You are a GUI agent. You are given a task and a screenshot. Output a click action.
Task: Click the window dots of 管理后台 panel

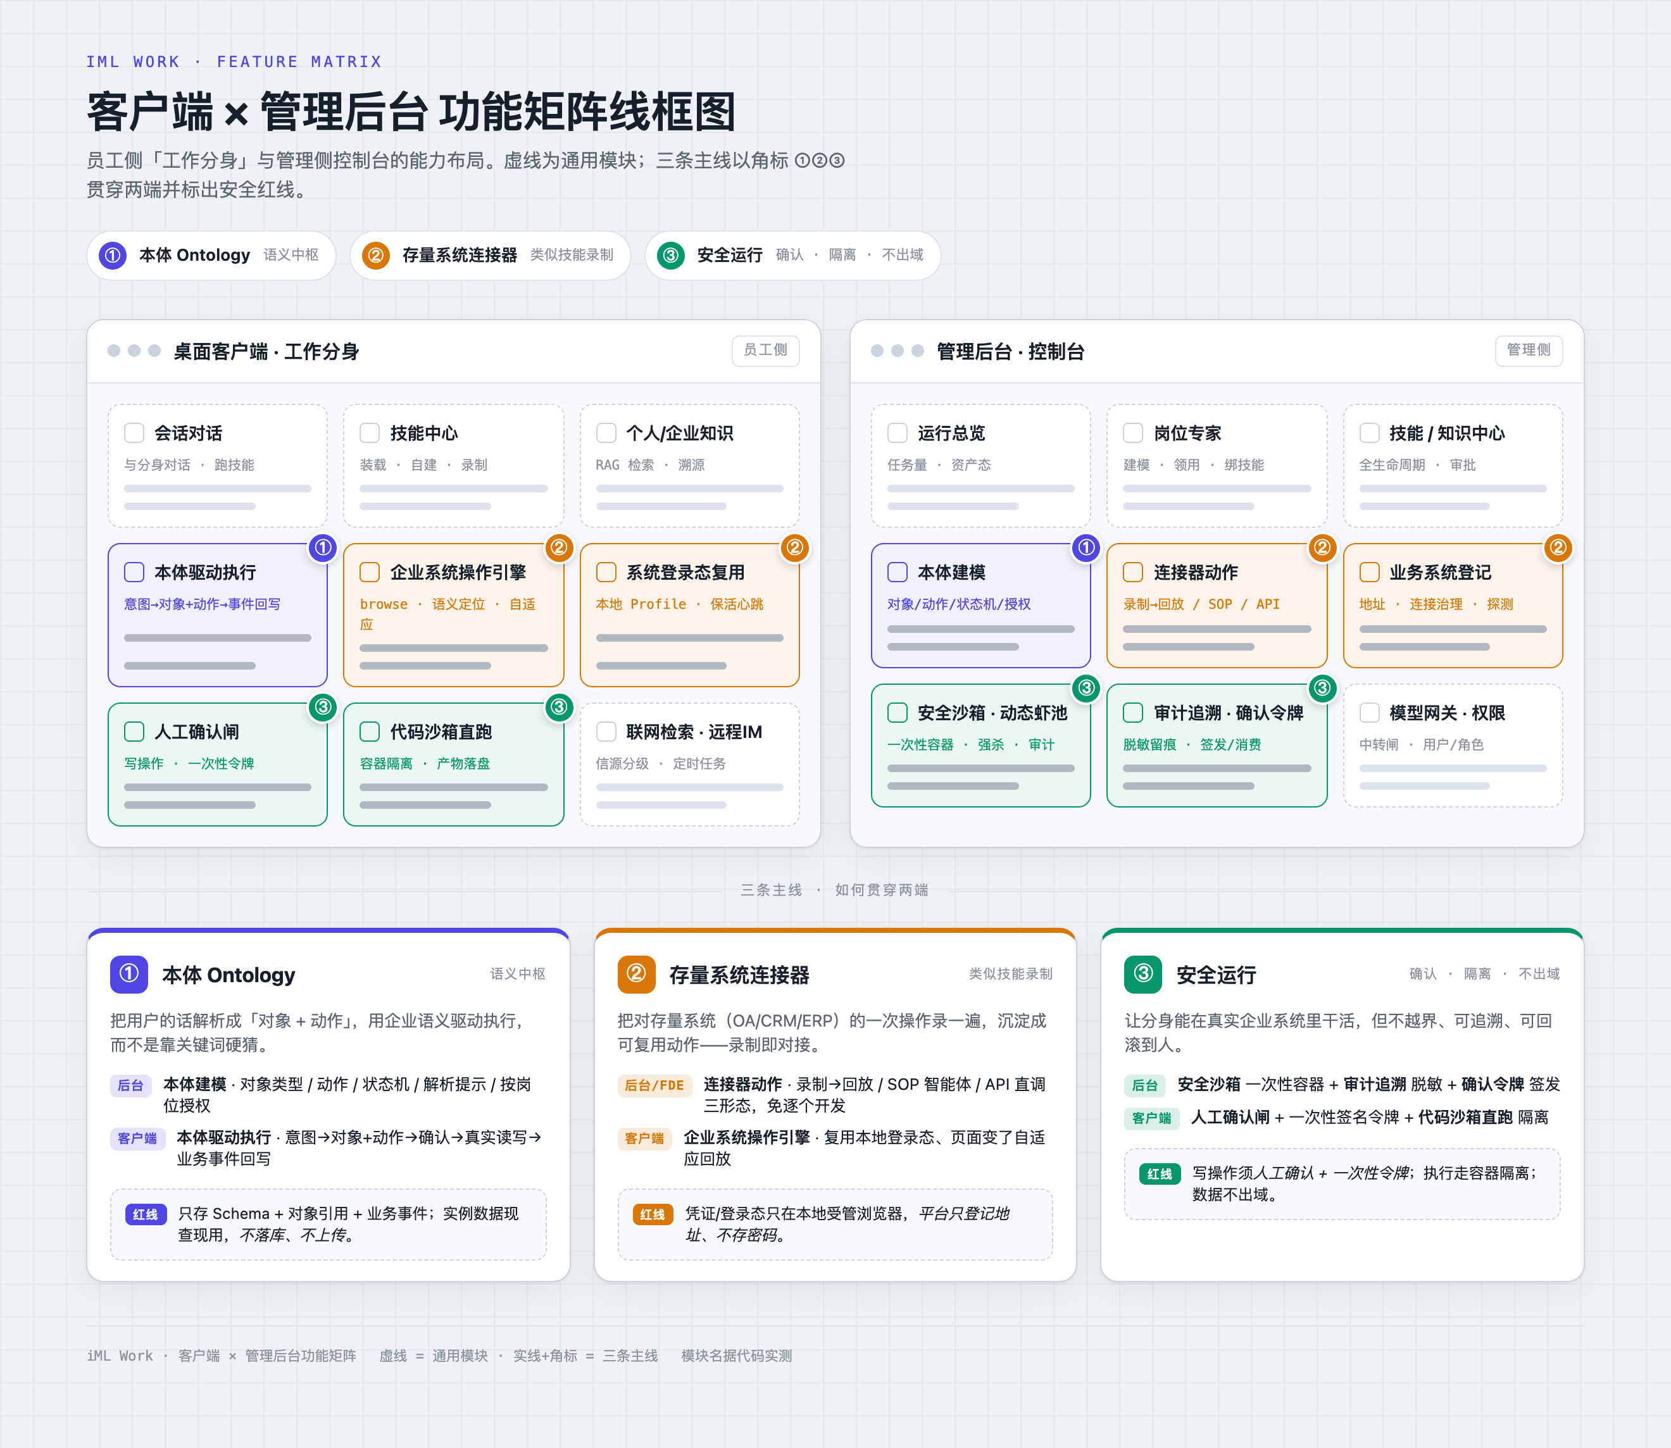pos(898,351)
